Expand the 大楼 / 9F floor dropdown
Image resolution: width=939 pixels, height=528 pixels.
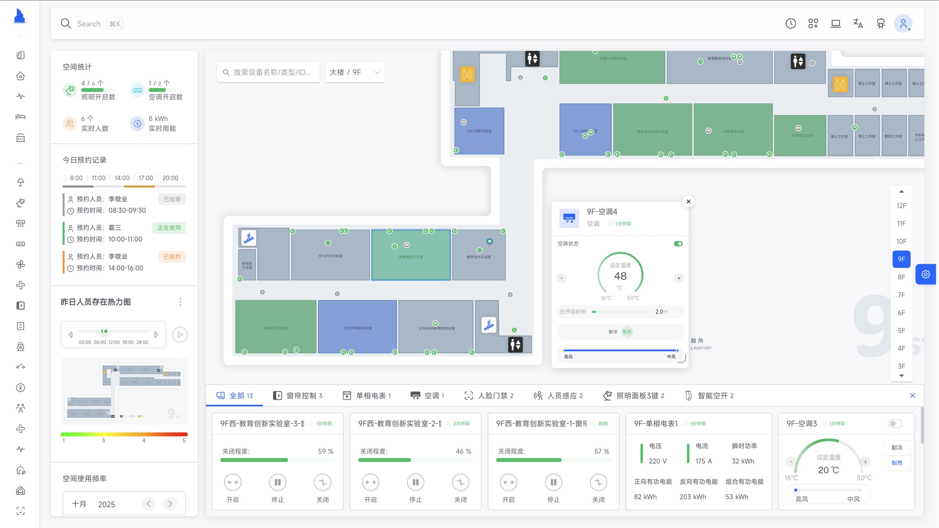pyautogui.click(x=355, y=72)
